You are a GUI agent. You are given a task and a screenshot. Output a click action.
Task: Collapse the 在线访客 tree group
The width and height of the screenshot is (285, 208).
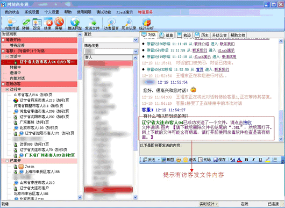3,84
